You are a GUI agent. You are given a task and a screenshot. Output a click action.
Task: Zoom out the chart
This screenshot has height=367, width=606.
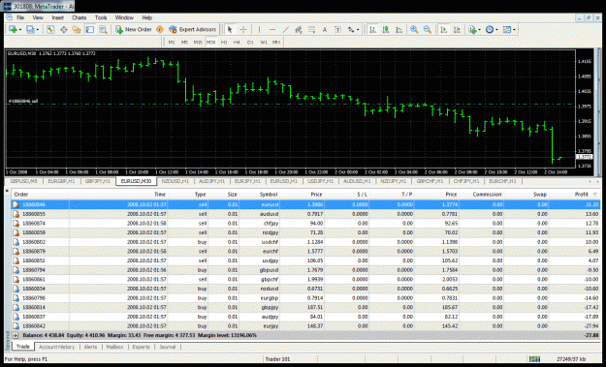point(427,29)
